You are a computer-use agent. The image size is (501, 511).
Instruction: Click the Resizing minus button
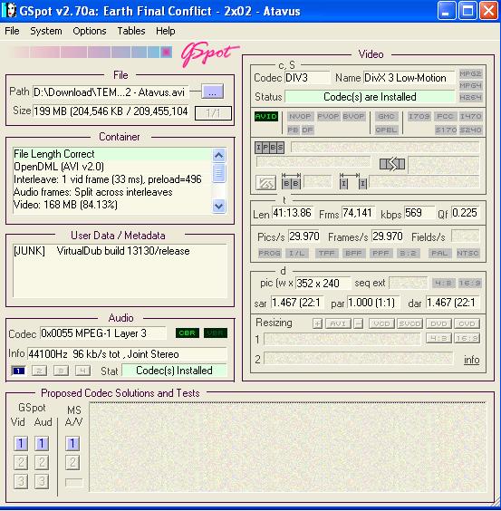358,323
